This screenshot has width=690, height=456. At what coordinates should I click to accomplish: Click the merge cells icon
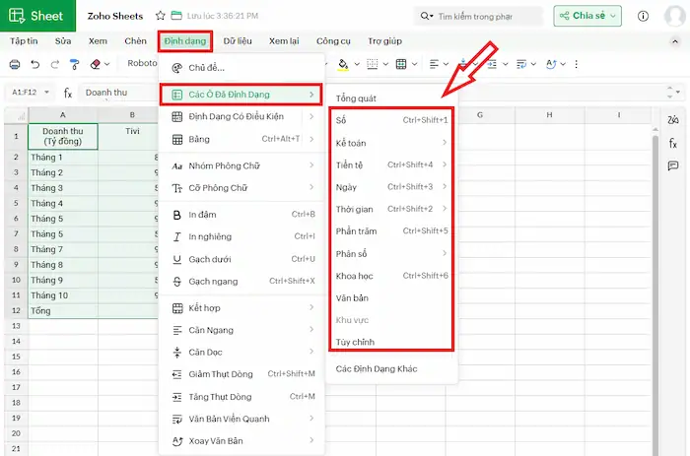tap(401, 64)
